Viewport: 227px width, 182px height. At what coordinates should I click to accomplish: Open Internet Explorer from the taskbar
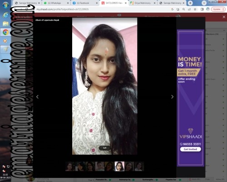(5, 15)
